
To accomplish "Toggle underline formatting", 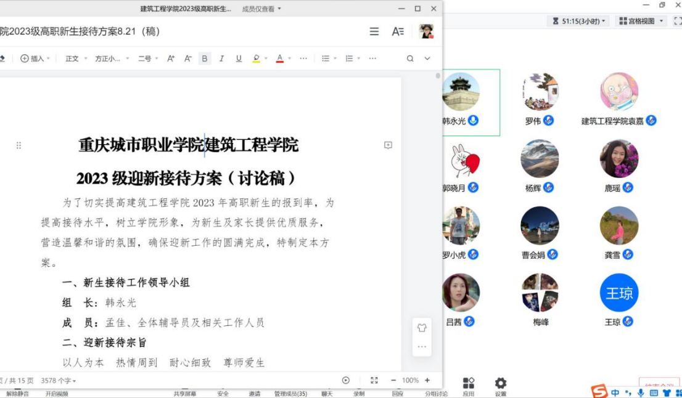I will (239, 59).
